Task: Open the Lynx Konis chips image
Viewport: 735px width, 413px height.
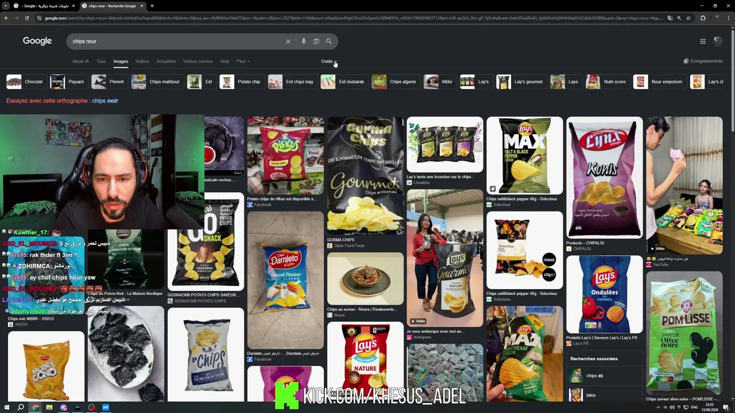Action: tap(605, 178)
